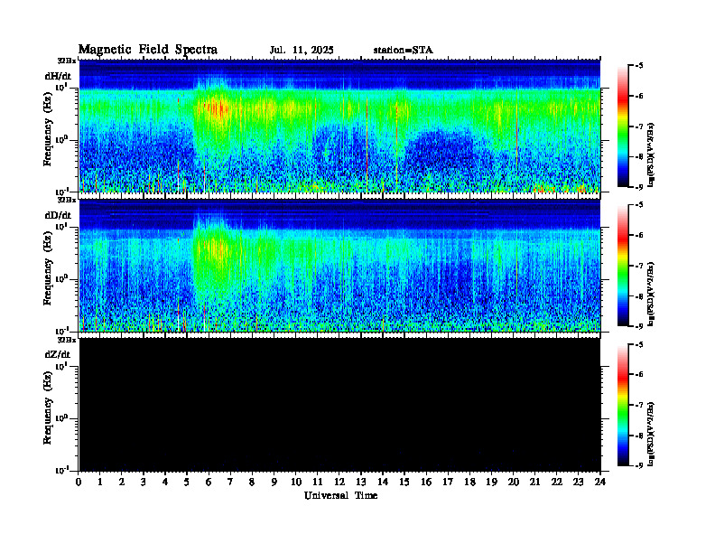Click the x-axis tick label "14"
The width and height of the screenshot is (715, 553).
coord(383,482)
